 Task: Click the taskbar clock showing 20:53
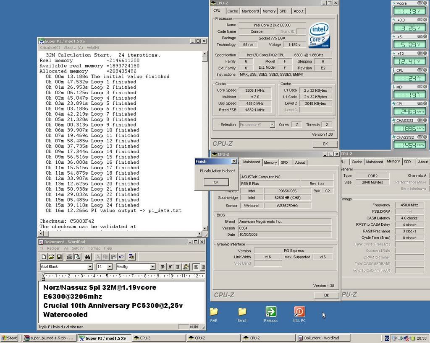tap(422, 338)
